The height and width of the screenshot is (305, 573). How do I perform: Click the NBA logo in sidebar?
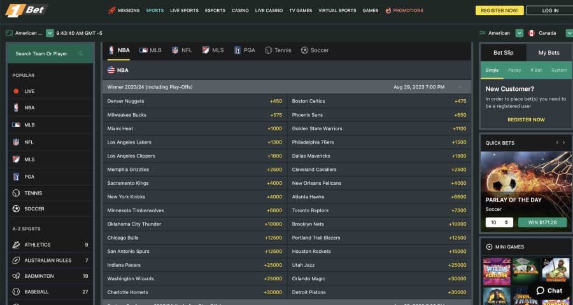point(16,107)
